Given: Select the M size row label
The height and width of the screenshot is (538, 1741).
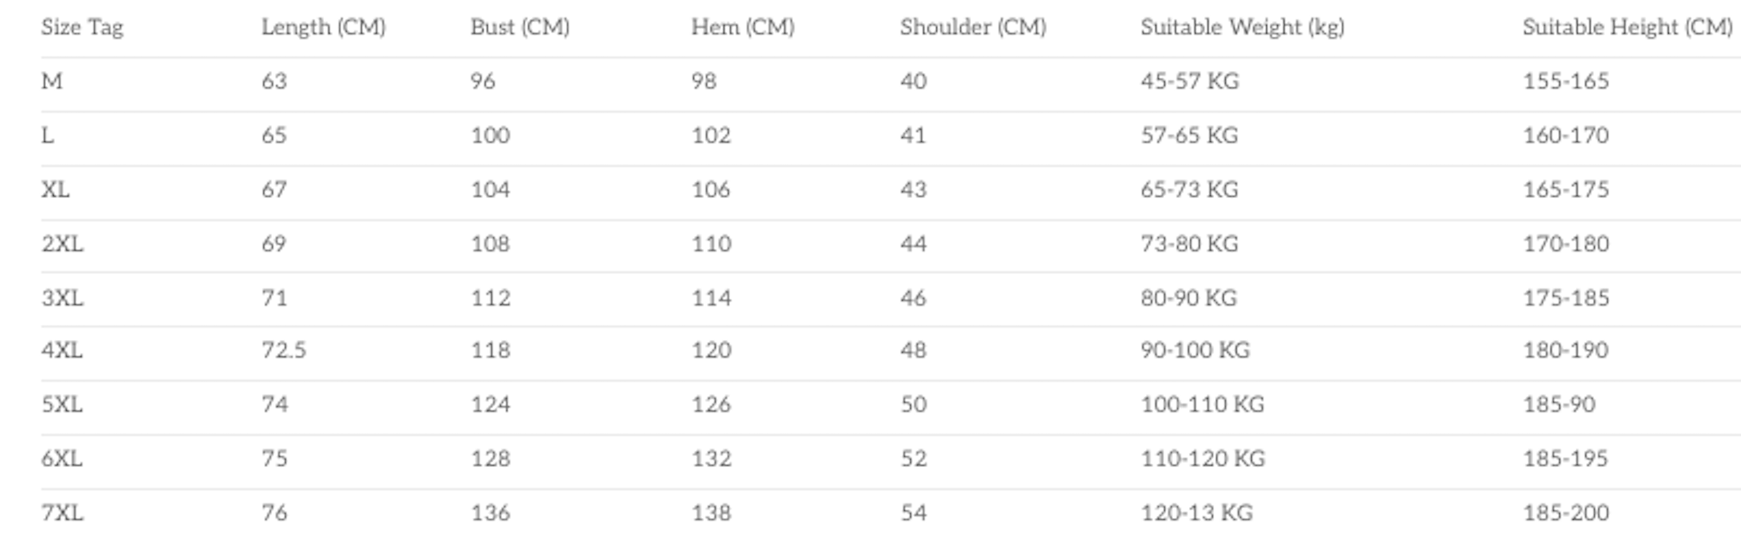Looking at the screenshot, I should pos(52,82).
